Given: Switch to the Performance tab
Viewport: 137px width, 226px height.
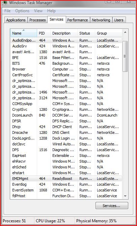Looking at the screenshot, I should (x=78, y=20).
